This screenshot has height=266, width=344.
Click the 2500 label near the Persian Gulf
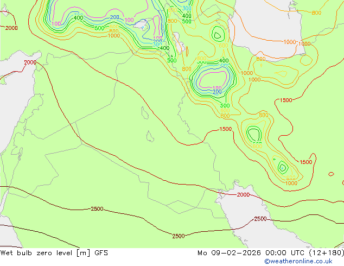[260, 219]
